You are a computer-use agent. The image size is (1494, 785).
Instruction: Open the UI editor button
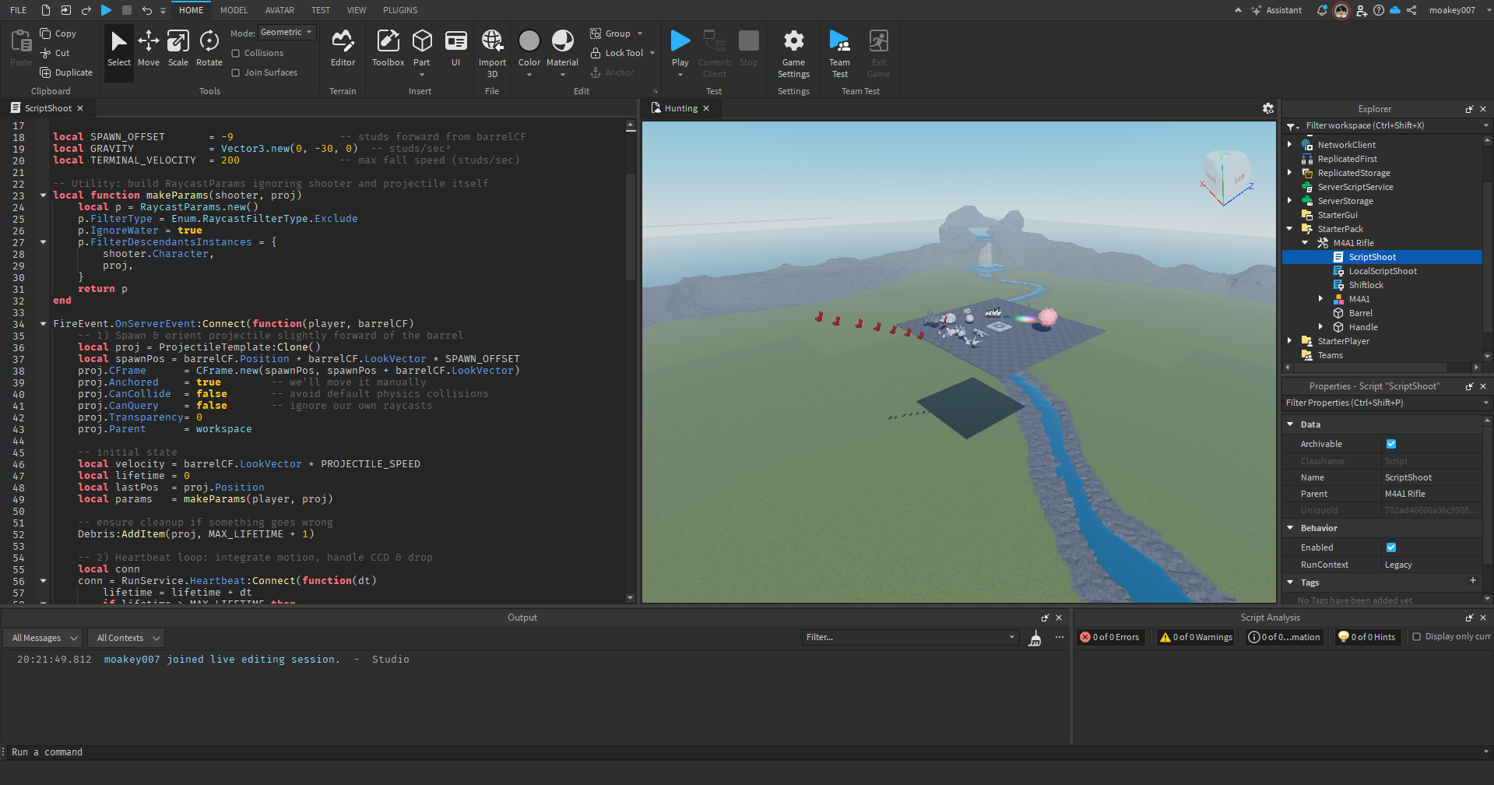pos(456,48)
